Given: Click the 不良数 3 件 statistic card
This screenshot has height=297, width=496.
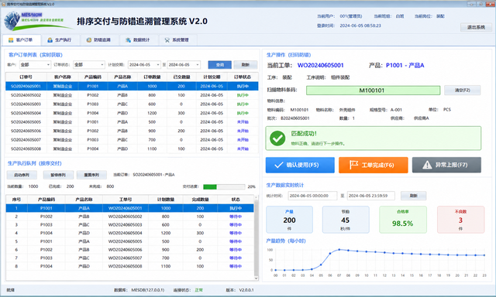Looking at the screenshot, I should (x=460, y=220).
